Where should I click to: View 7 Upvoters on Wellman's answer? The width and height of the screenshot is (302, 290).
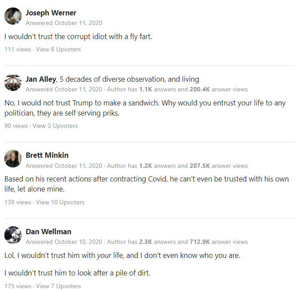58,286
